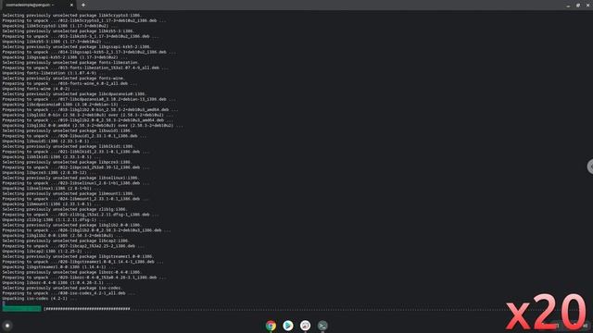Open the ChromeOS launcher
The width and height of the screenshot is (593, 333).
click(x=7, y=326)
